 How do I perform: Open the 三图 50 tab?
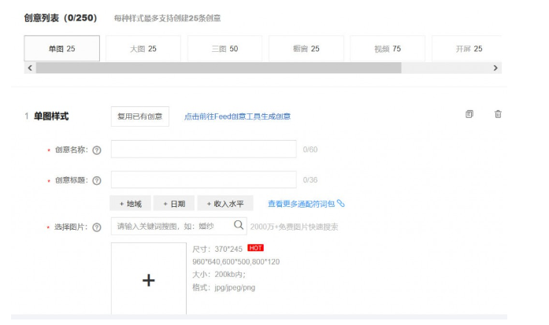[x=224, y=49]
